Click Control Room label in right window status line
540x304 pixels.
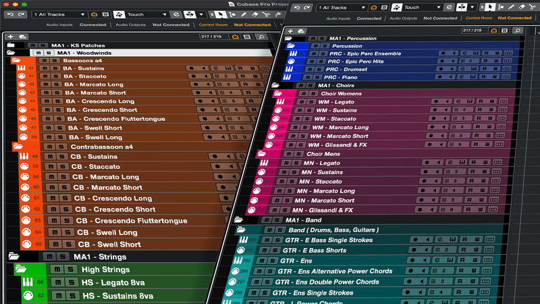[479, 18]
